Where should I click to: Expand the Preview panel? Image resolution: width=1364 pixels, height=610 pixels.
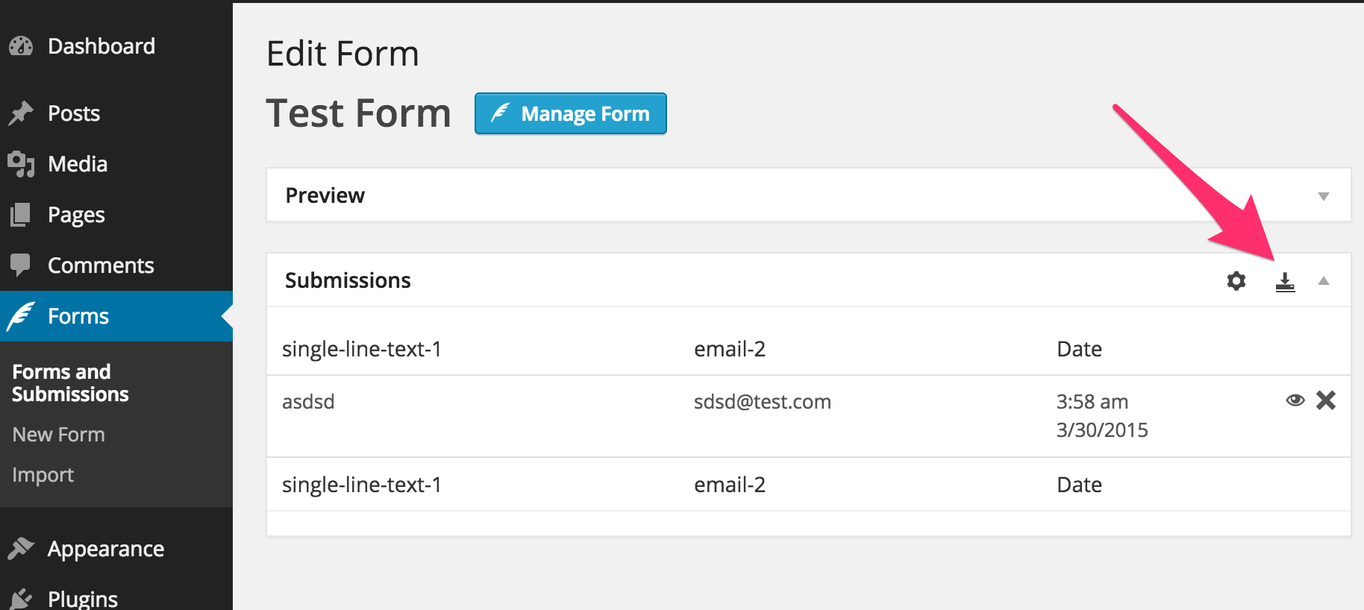(1324, 196)
